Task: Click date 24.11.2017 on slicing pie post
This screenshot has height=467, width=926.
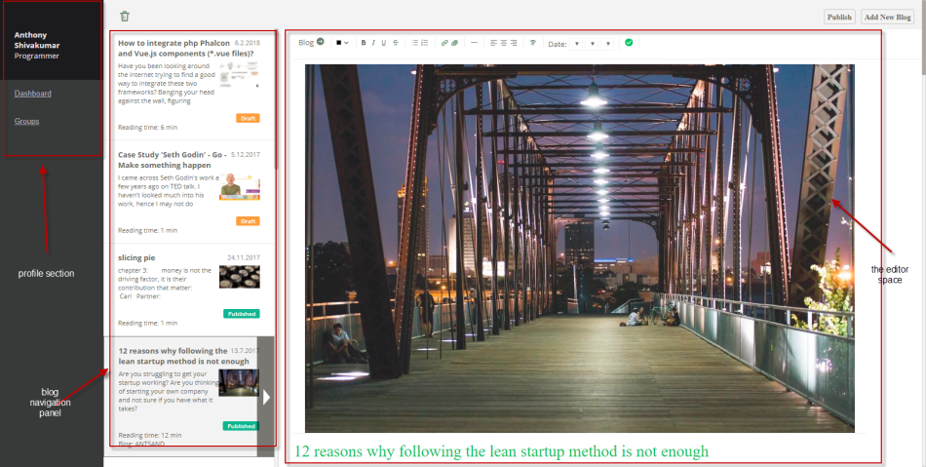Action: coord(244,257)
